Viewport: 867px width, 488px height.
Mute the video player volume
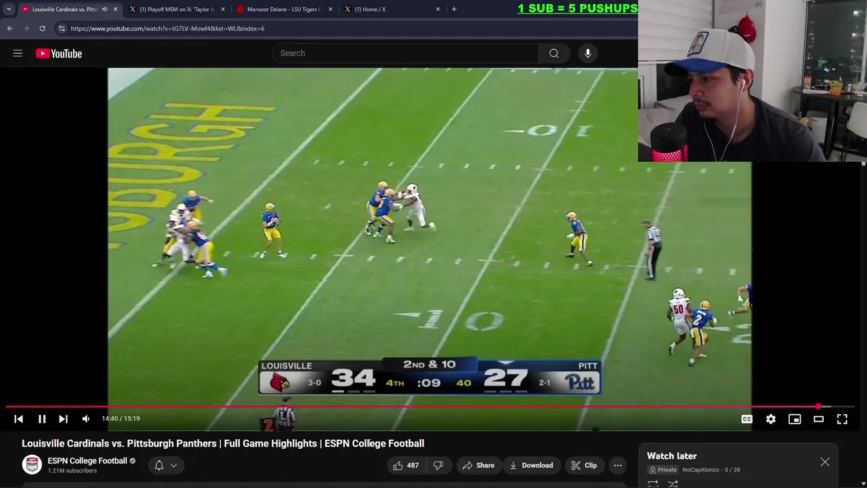86,419
